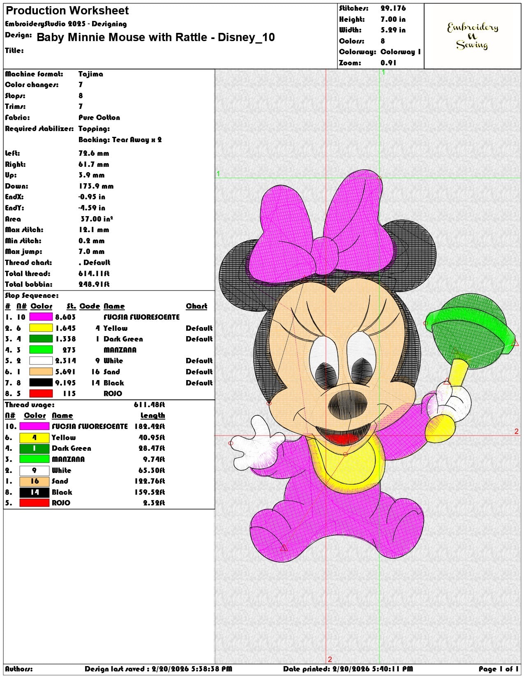Click the Max stitch value 12.1 mm
Viewport: 524px width, 678px height.
click(94, 230)
